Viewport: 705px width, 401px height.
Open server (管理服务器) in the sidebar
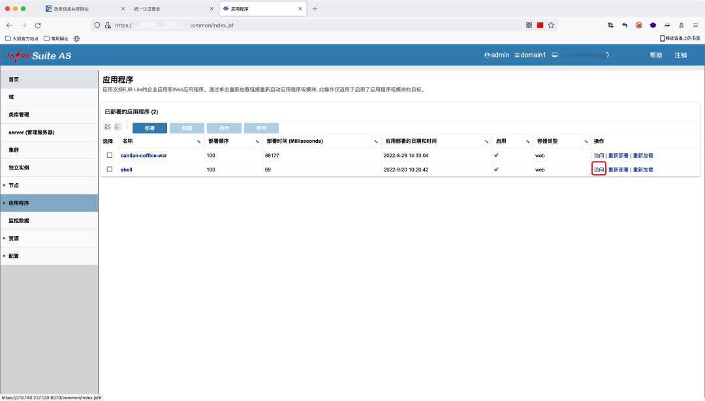point(49,132)
